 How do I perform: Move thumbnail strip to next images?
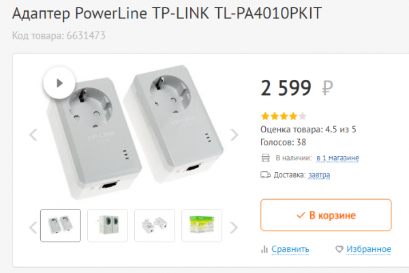pos(234,227)
